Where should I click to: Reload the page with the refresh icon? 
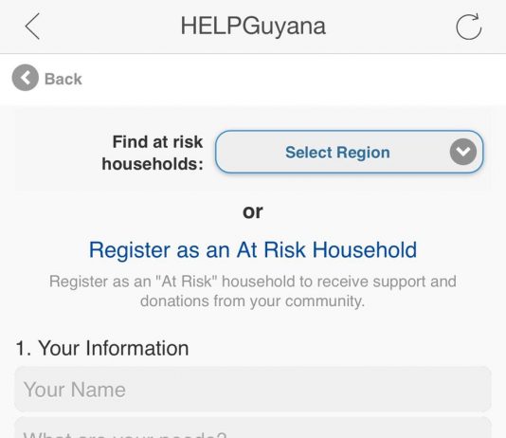click(469, 27)
